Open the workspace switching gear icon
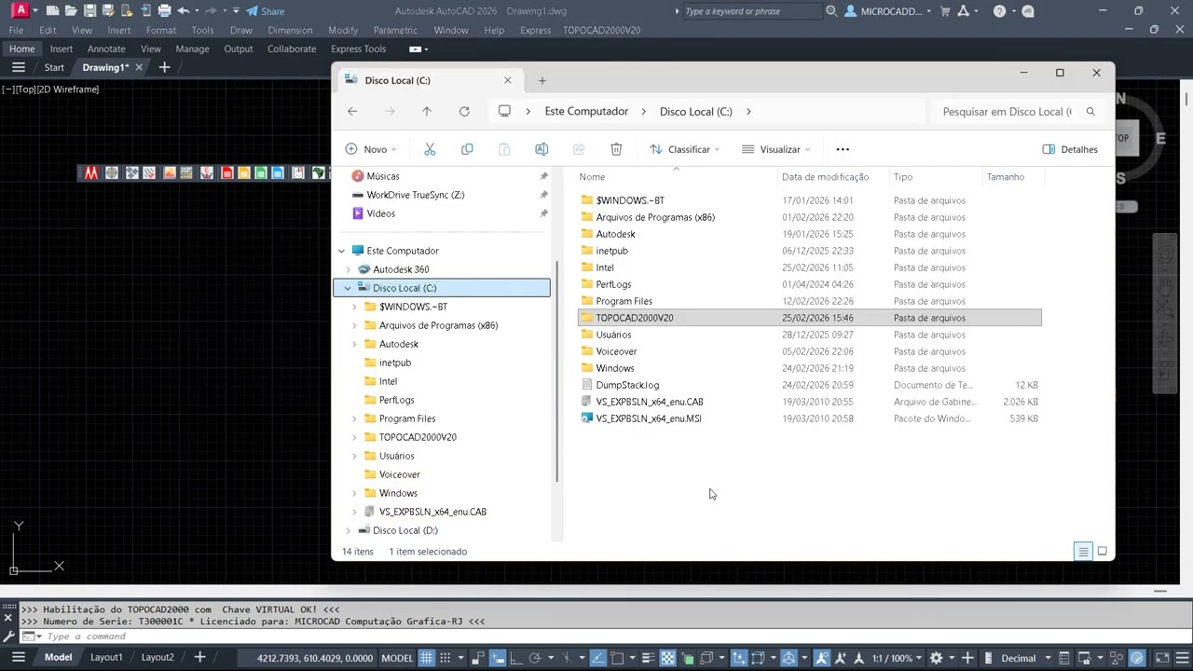The height and width of the screenshot is (671, 1193). coord(936,658)
